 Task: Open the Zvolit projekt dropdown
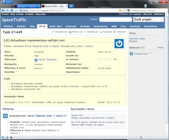[x=148, y=19]
